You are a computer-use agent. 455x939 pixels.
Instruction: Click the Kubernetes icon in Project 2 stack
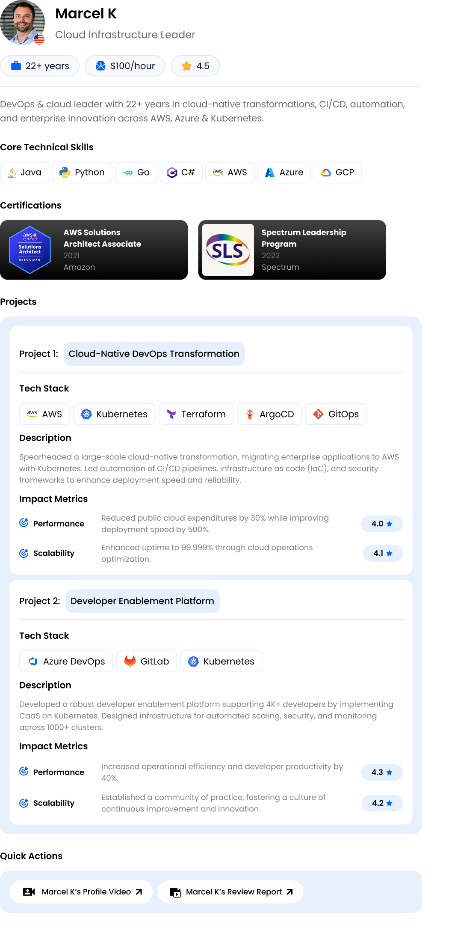point(193,662)
